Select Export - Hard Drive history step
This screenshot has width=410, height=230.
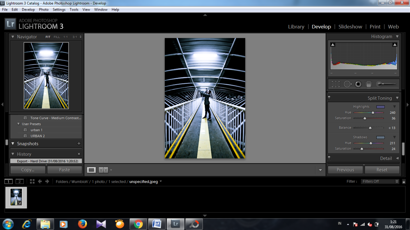click(46, 161)
